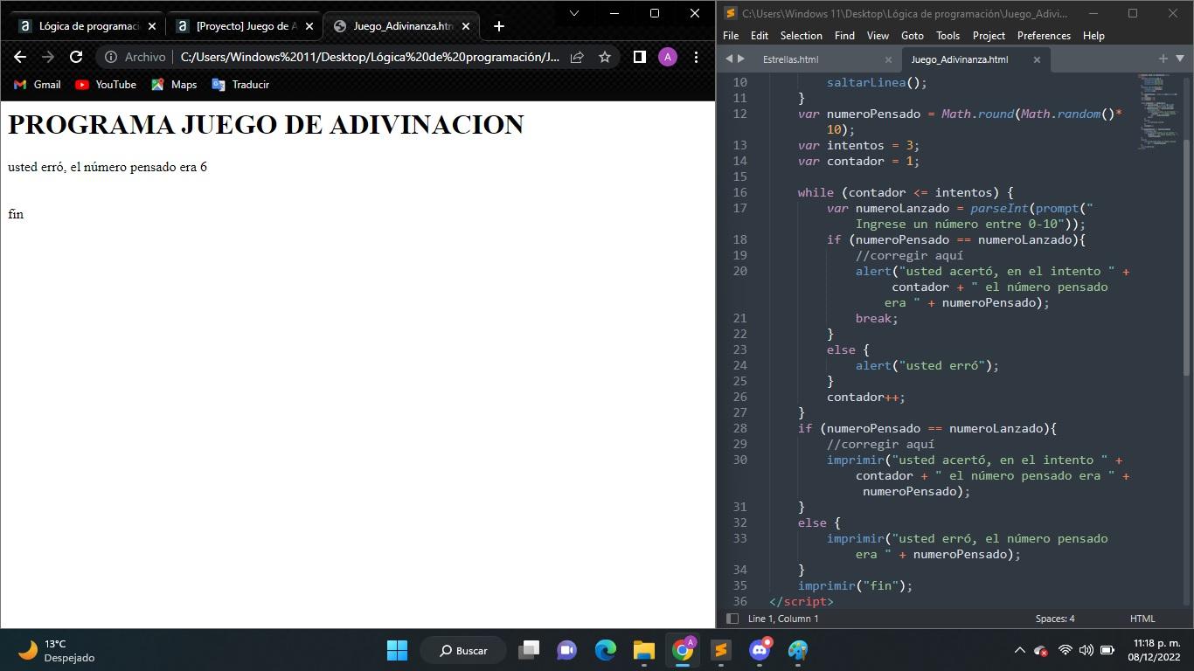Reload the page in Chrome

75,57
